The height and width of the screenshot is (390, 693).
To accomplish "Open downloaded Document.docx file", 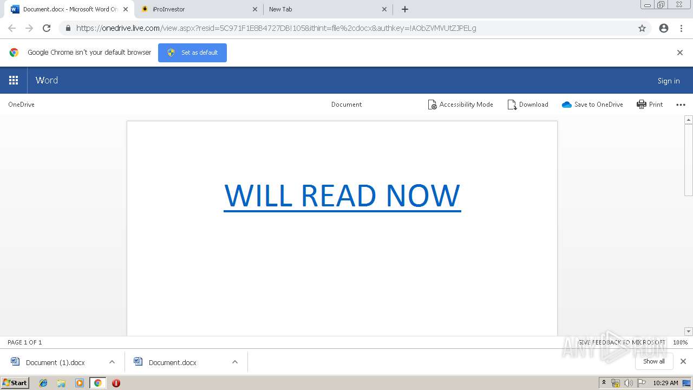I will point(172,362).
